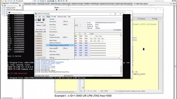The height and width of the screenshot is (99, 177).
Task: Open the File menu in ST-LINK Utility
Action: 36,16
